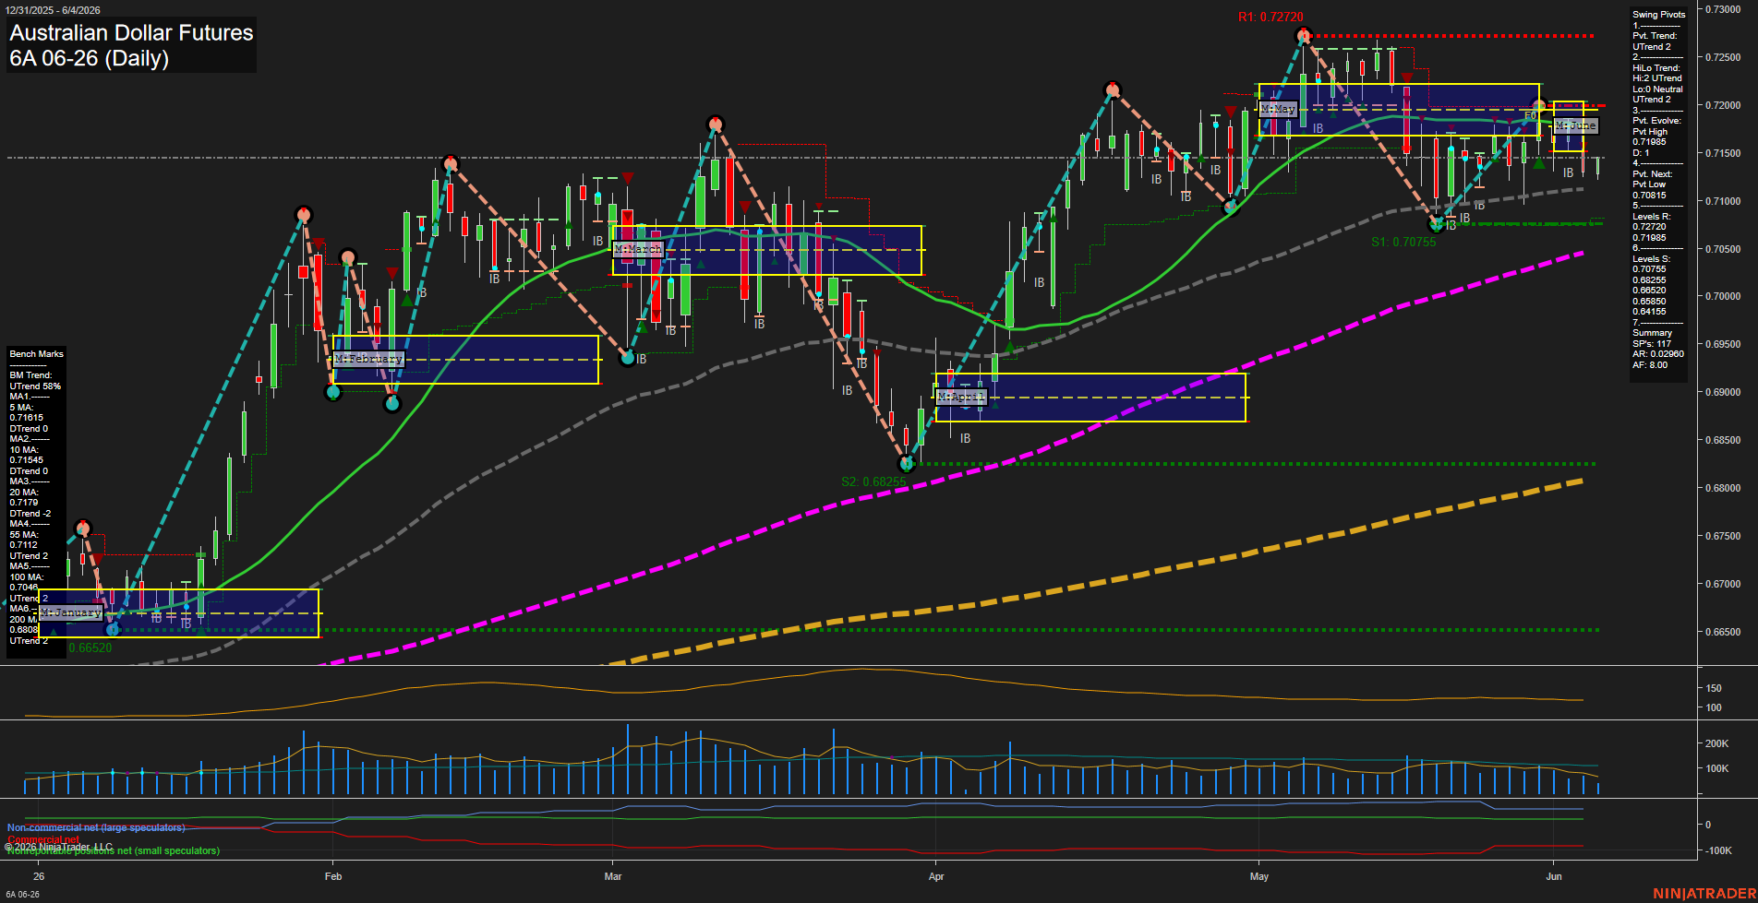
Task: Click the M:January monthly range label
Action: pyautogui.click(x=70, y=612)
